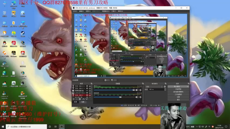Click the Windows taskbar search box
The height and width of the screenshot is (129, 230).
(x=26, y=126)
